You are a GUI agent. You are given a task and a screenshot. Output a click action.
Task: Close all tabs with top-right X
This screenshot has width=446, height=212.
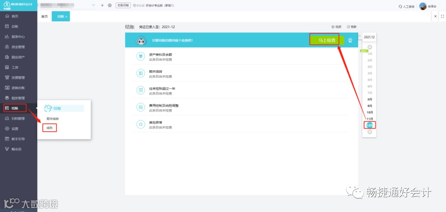(436, 16)
